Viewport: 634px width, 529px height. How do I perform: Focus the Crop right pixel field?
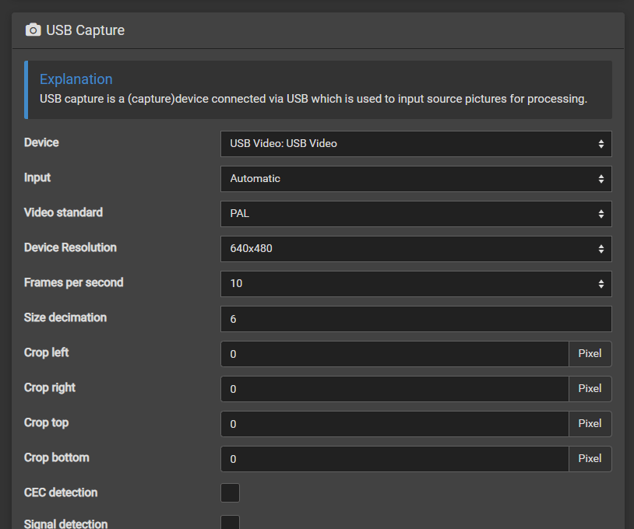[x=395, y=389]
